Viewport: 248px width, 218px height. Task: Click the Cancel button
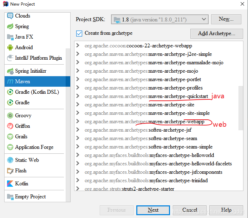click(190, 210)
